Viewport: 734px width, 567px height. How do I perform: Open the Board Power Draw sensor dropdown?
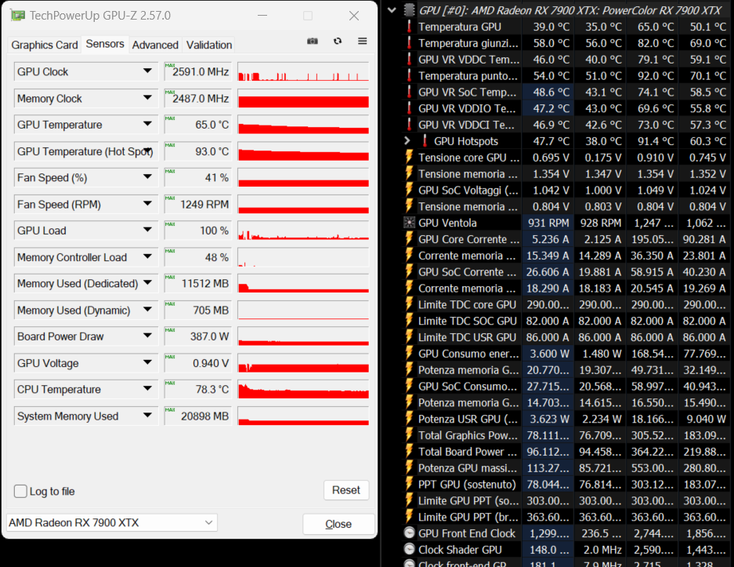pyautogui.click(x=147, y=336)
